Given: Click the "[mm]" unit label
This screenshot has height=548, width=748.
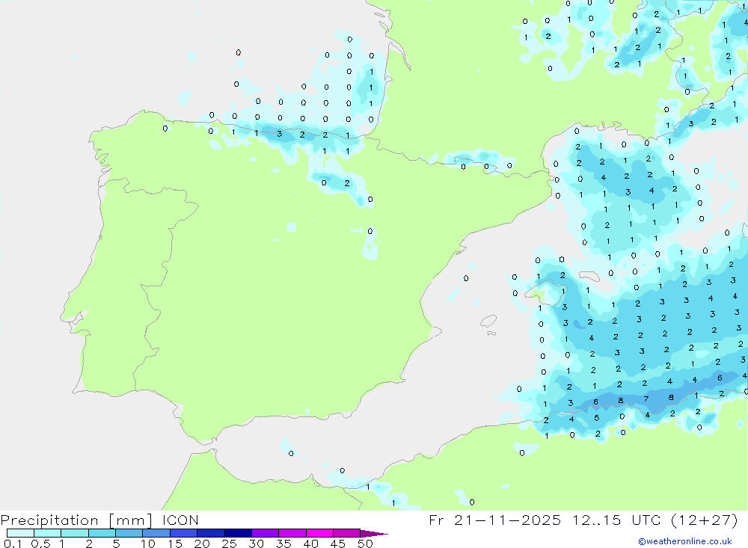Looking at the screenshot, I should tap(131, 520).
